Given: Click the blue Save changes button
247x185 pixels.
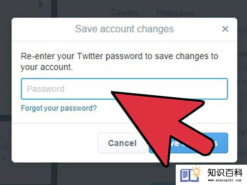Looking at the screenshot, I should (x=188, y=143).
